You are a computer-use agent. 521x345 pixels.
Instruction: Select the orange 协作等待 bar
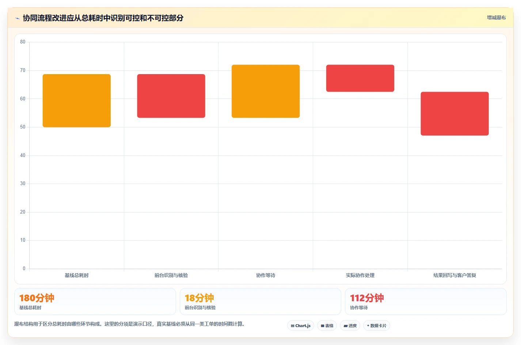point(266,91)
